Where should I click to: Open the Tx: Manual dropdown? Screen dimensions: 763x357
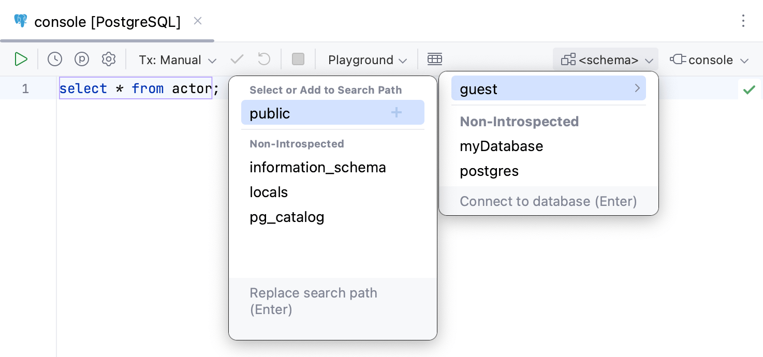point(176,59)
